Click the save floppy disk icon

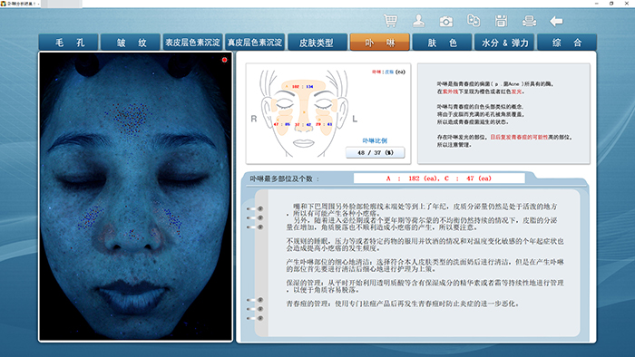pyautogui.click(x=501, y=21)
